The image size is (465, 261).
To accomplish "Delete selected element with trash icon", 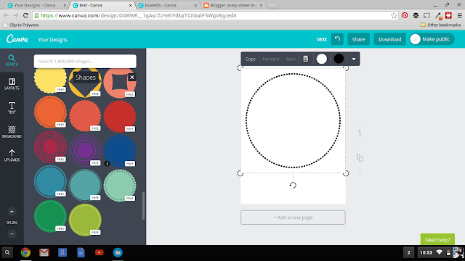I will (305, 59).
